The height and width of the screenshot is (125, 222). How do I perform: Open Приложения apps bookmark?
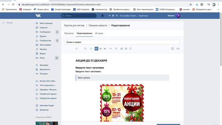tap(9, 9)
